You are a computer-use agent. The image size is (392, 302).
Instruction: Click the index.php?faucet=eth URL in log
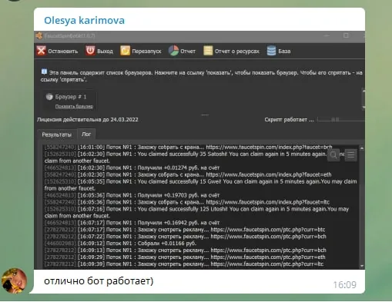pyautogui.click(x=269, y=174)
